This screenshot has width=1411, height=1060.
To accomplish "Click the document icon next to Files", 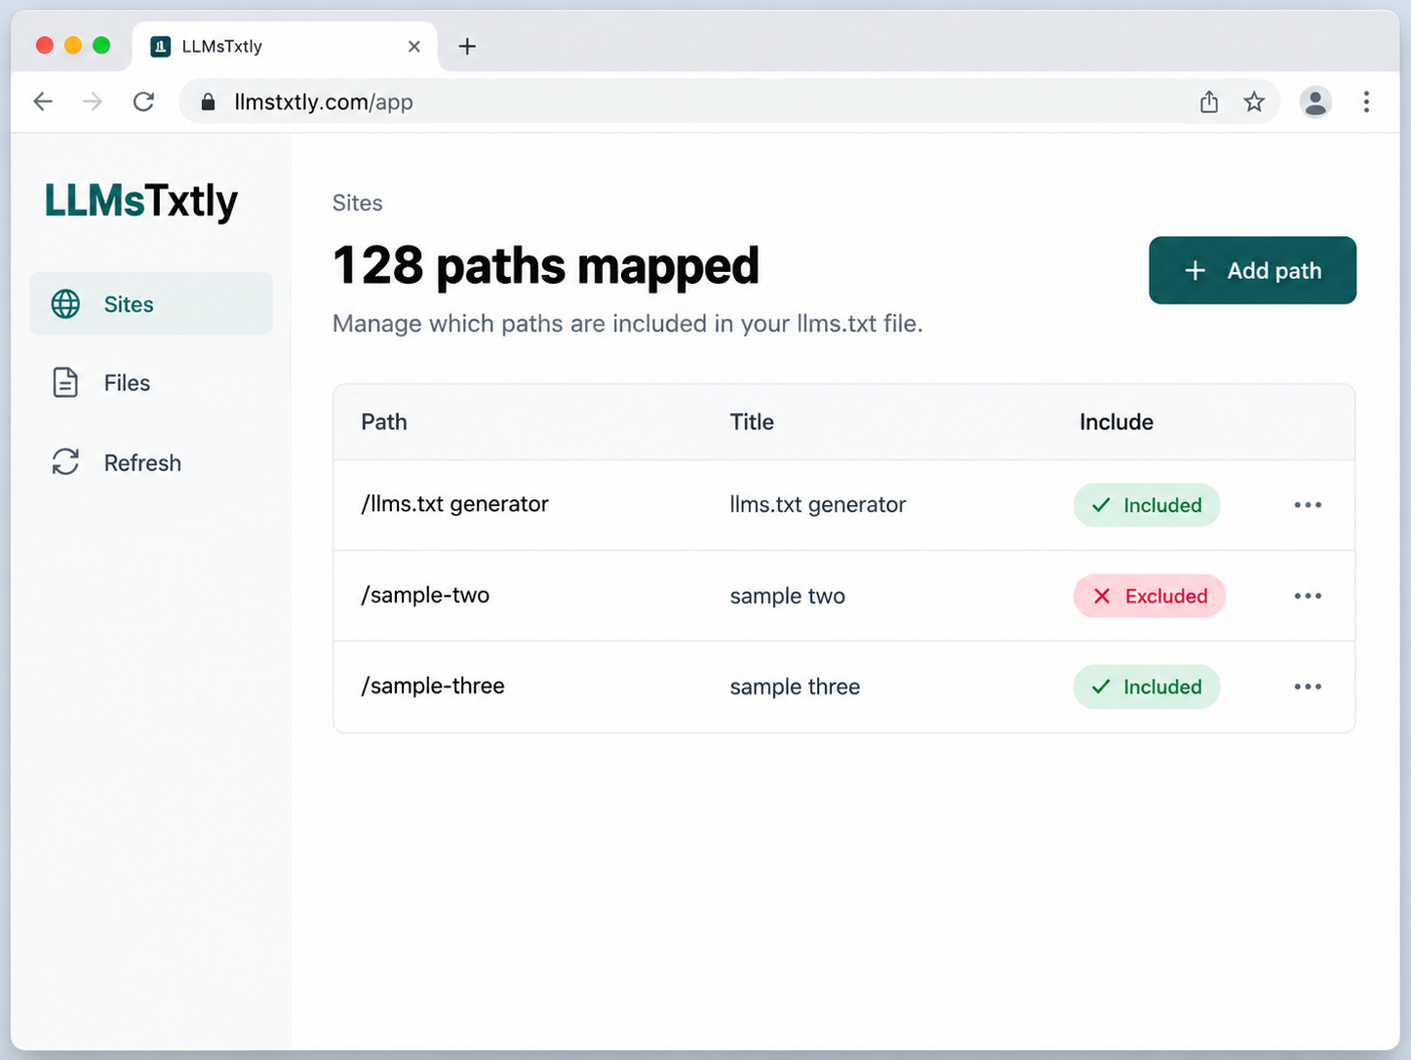I will tap(65, 383).
